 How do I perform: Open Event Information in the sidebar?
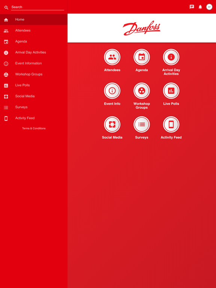[34, 63]
